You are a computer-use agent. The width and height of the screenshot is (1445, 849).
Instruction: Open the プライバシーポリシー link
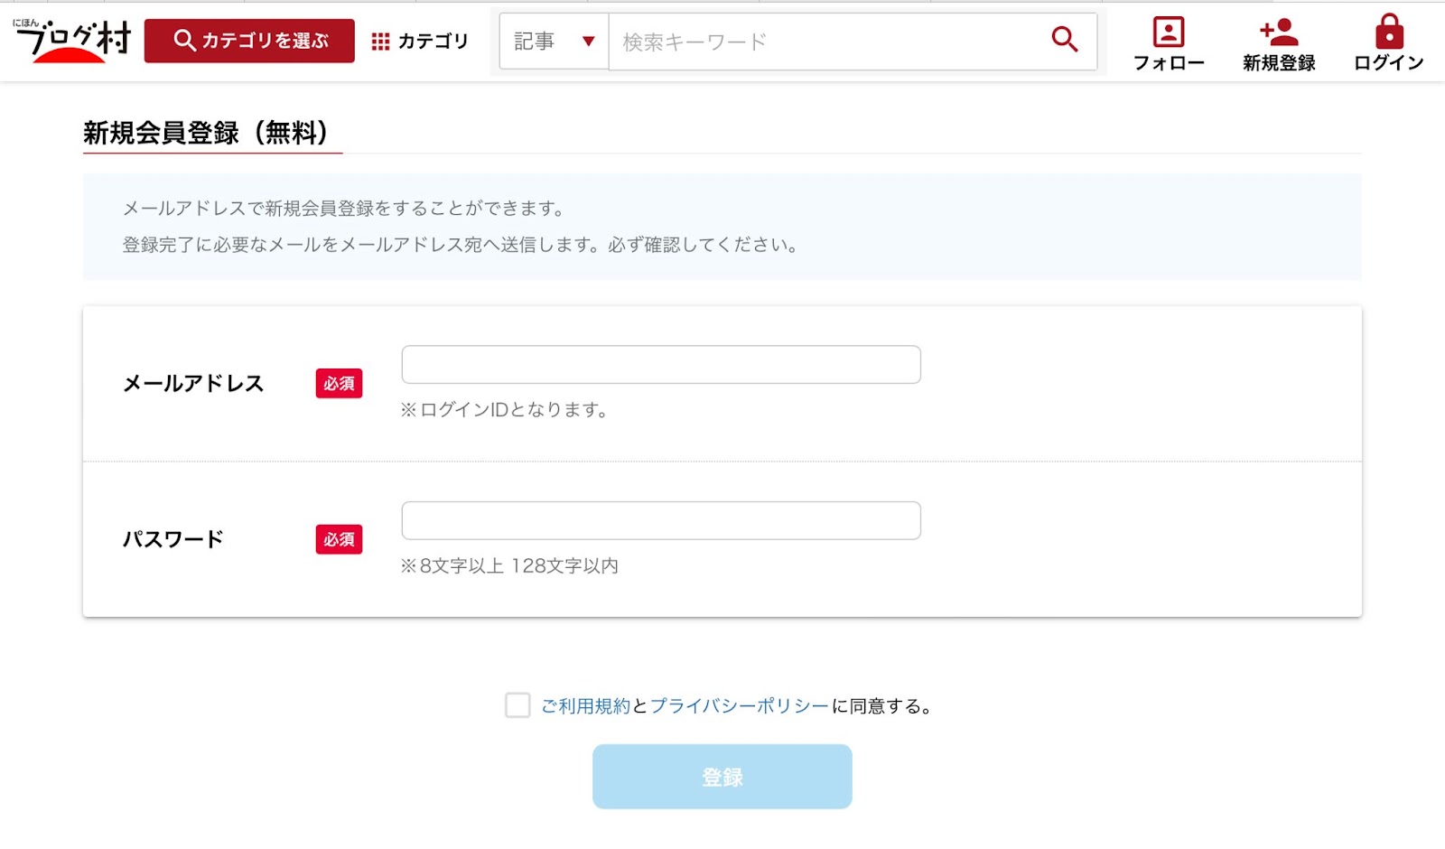point(739,706)
